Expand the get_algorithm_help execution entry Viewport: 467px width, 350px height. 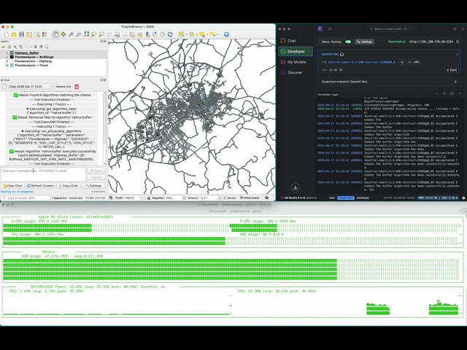28,109
